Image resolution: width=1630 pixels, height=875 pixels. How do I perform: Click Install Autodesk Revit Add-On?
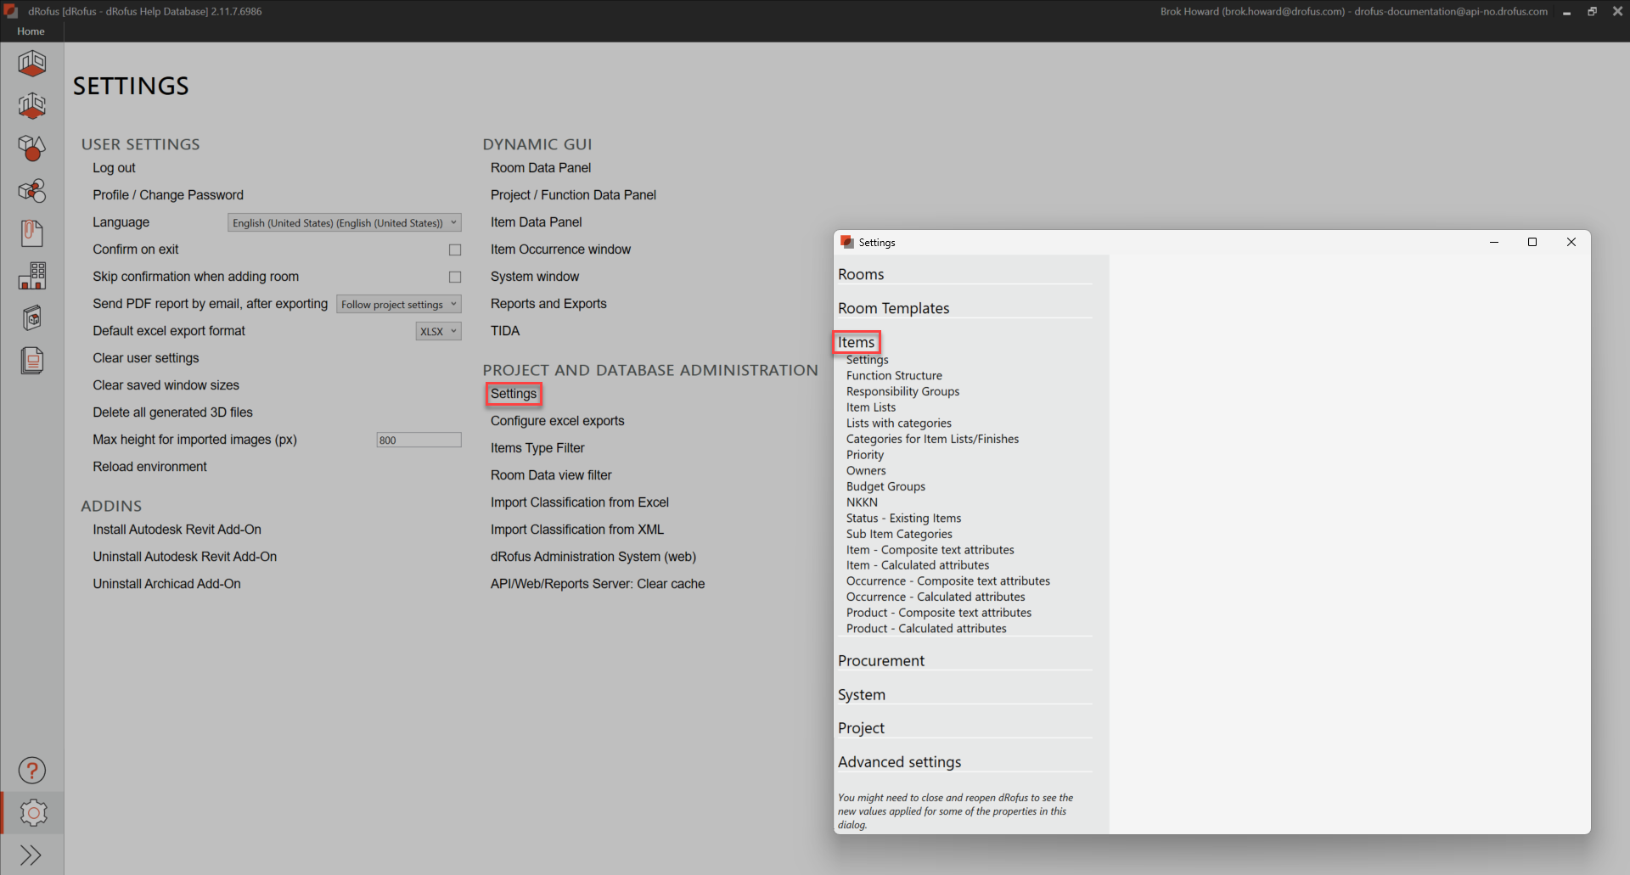(x=177, y=530)
